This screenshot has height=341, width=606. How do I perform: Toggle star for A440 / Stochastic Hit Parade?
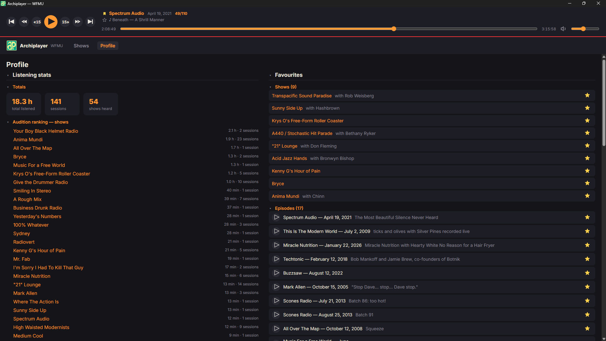click(x=587, y=133)
